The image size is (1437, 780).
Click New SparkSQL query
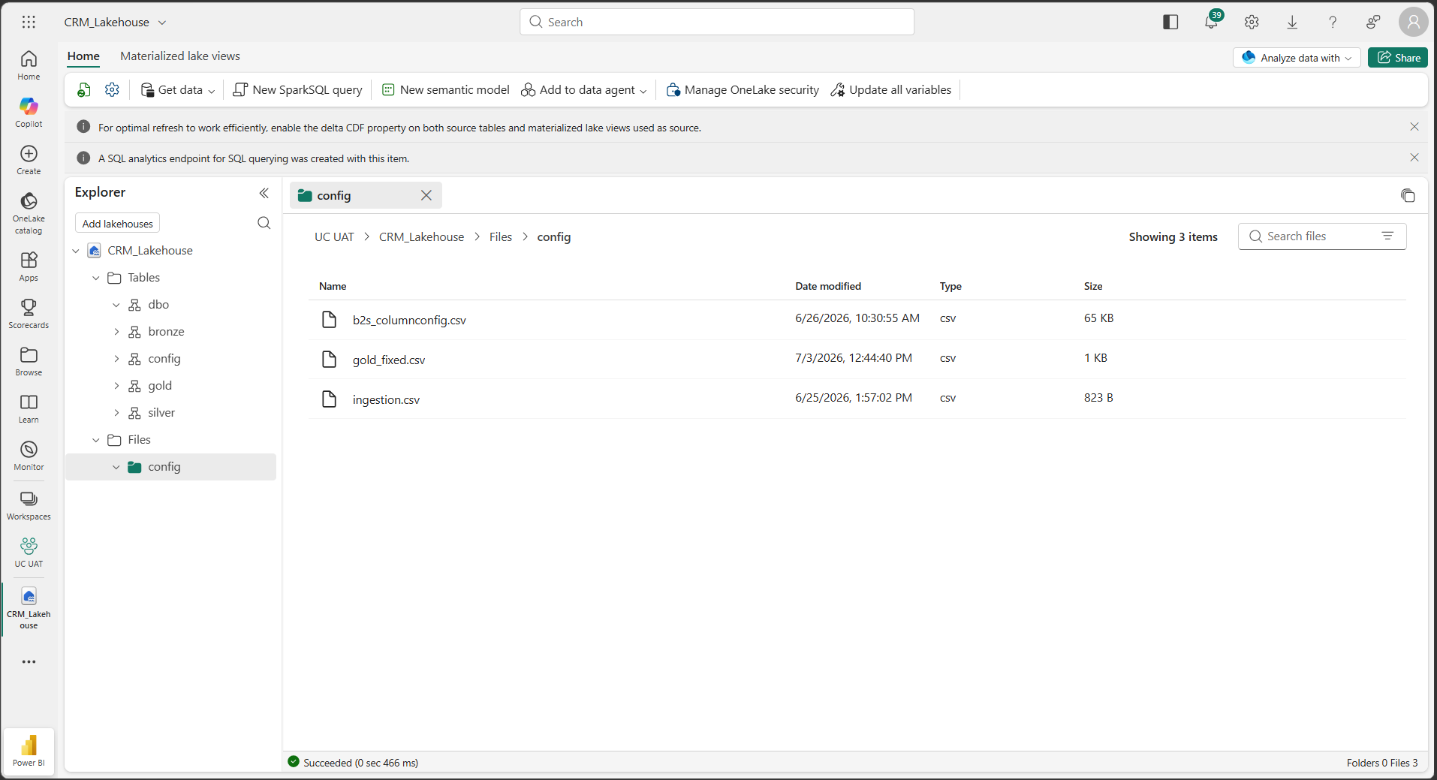tap(298, 90)
